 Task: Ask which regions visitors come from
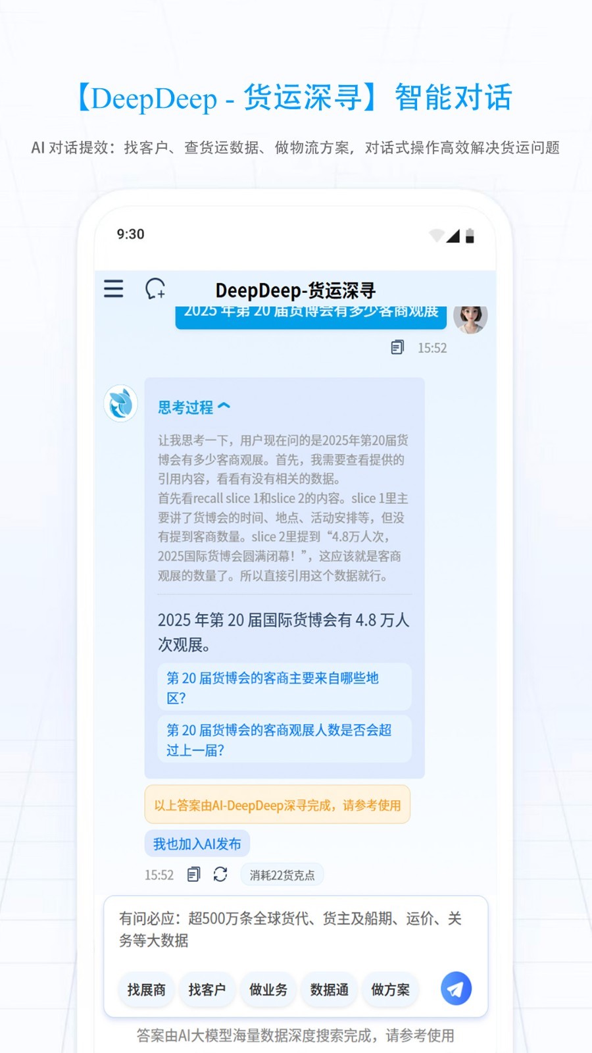click(x=284, y=687)
